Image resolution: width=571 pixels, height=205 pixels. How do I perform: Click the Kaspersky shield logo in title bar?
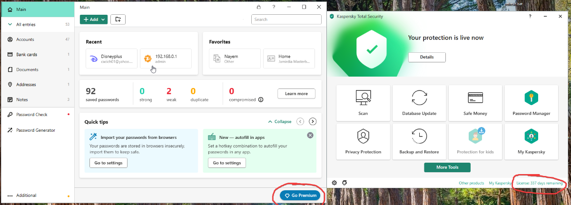point(332,16)
